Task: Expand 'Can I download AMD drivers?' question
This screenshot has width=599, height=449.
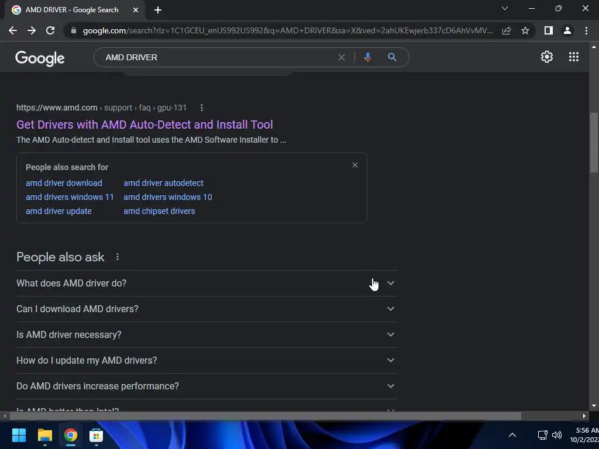Action: click(x=206, y=309)
